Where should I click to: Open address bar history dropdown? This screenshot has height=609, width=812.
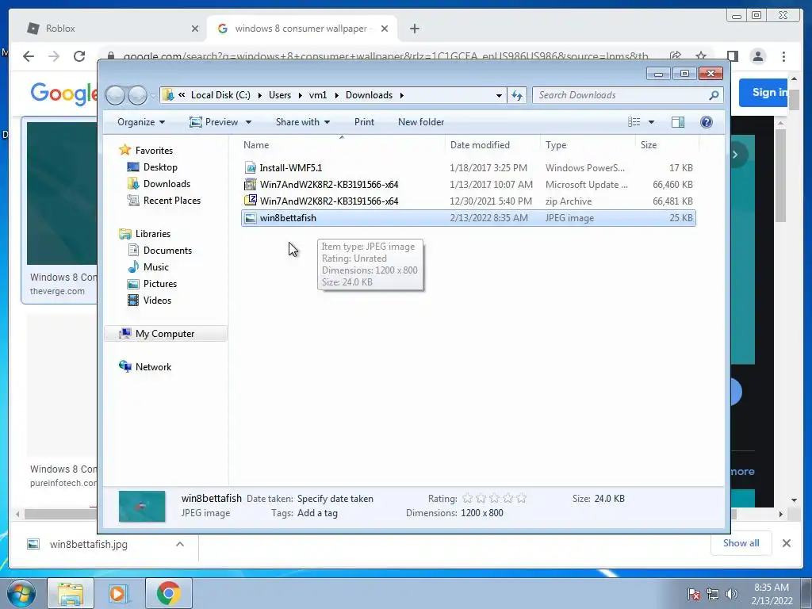pos(499,95)
